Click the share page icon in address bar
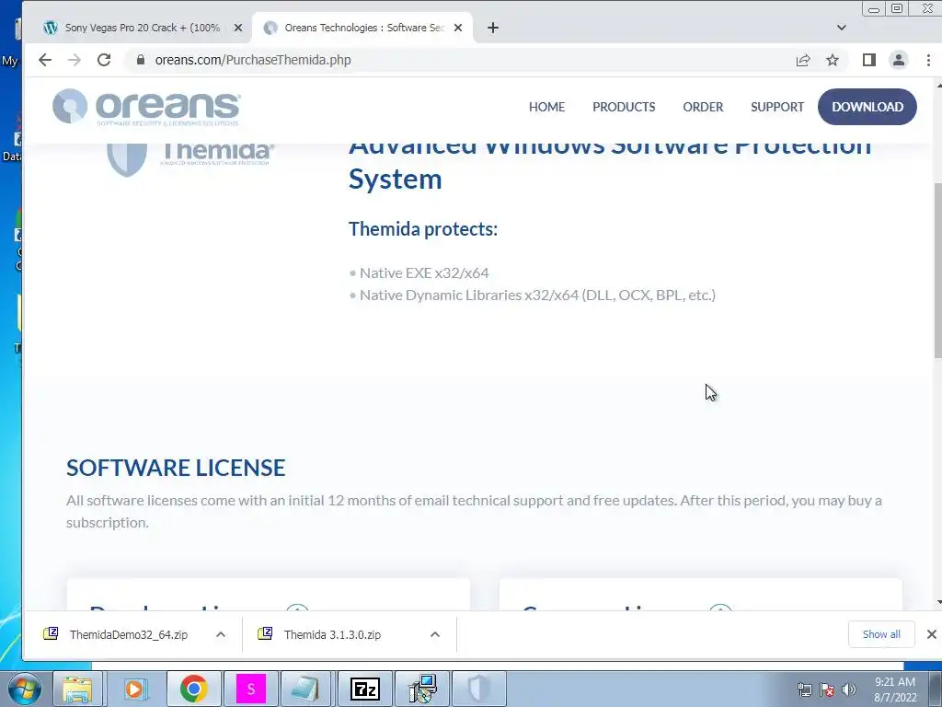 pyautogui.click(x=802, y=60)
